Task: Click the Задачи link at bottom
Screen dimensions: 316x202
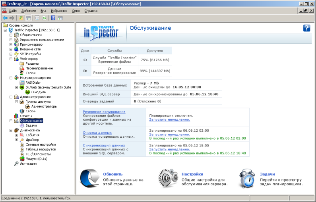Action: 267,174
